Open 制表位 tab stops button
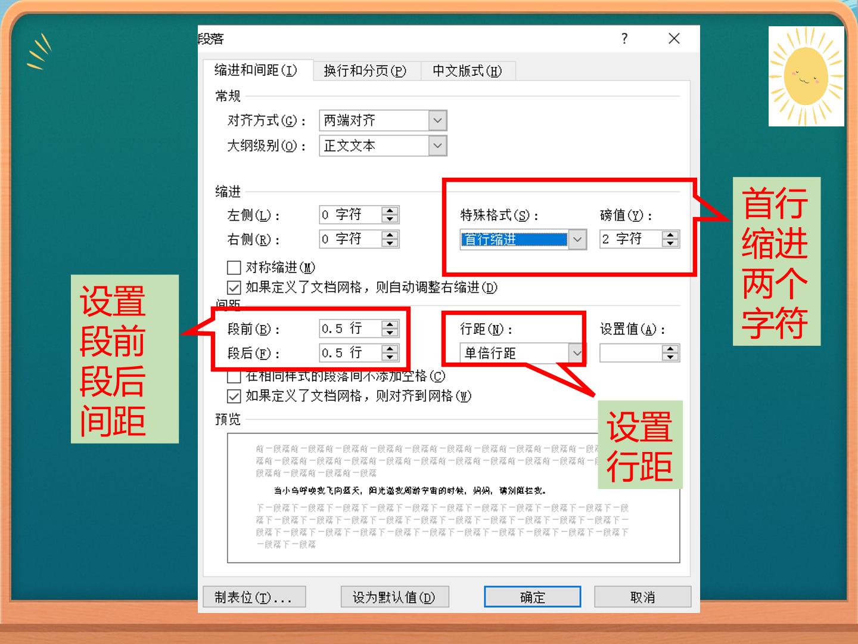858x644 pixels. coord(254,597)
